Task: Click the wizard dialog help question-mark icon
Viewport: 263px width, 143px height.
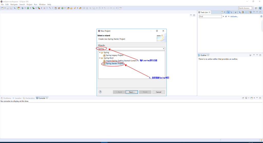Action: [100, 92]
